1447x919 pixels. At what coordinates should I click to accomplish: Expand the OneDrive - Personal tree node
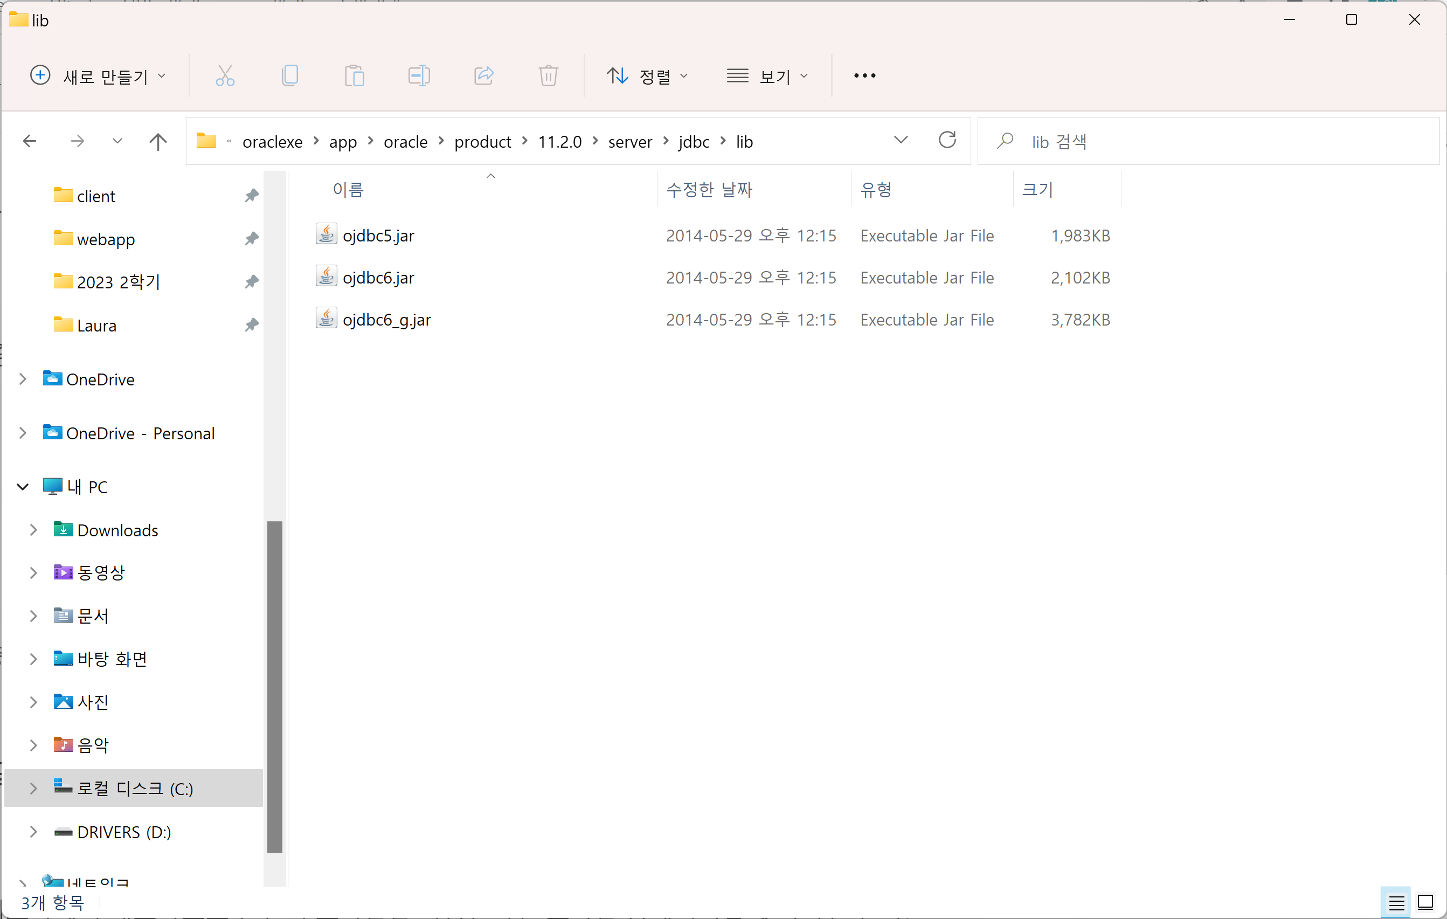pos(23,433)
